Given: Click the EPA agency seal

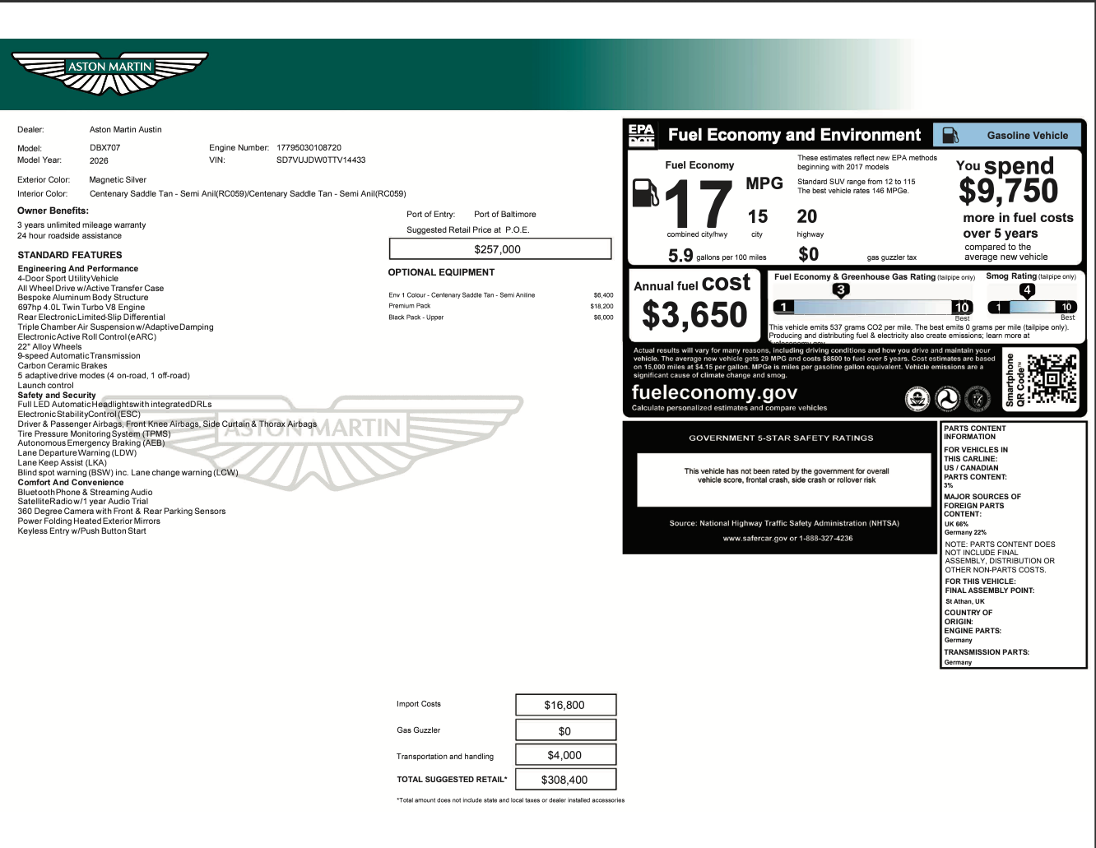Looking at the screenshot, I should pos(917,399).
